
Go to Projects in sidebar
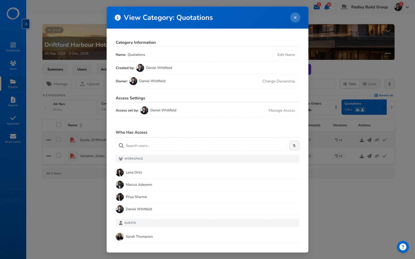point(13,84)
